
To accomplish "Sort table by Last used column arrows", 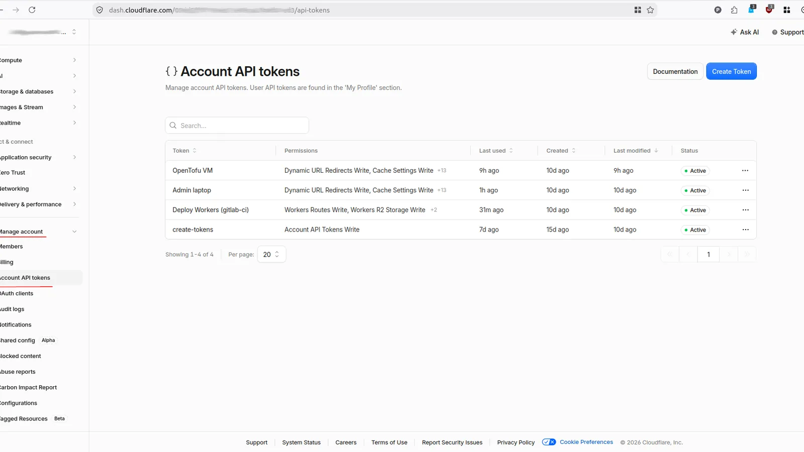I will 511,151.
